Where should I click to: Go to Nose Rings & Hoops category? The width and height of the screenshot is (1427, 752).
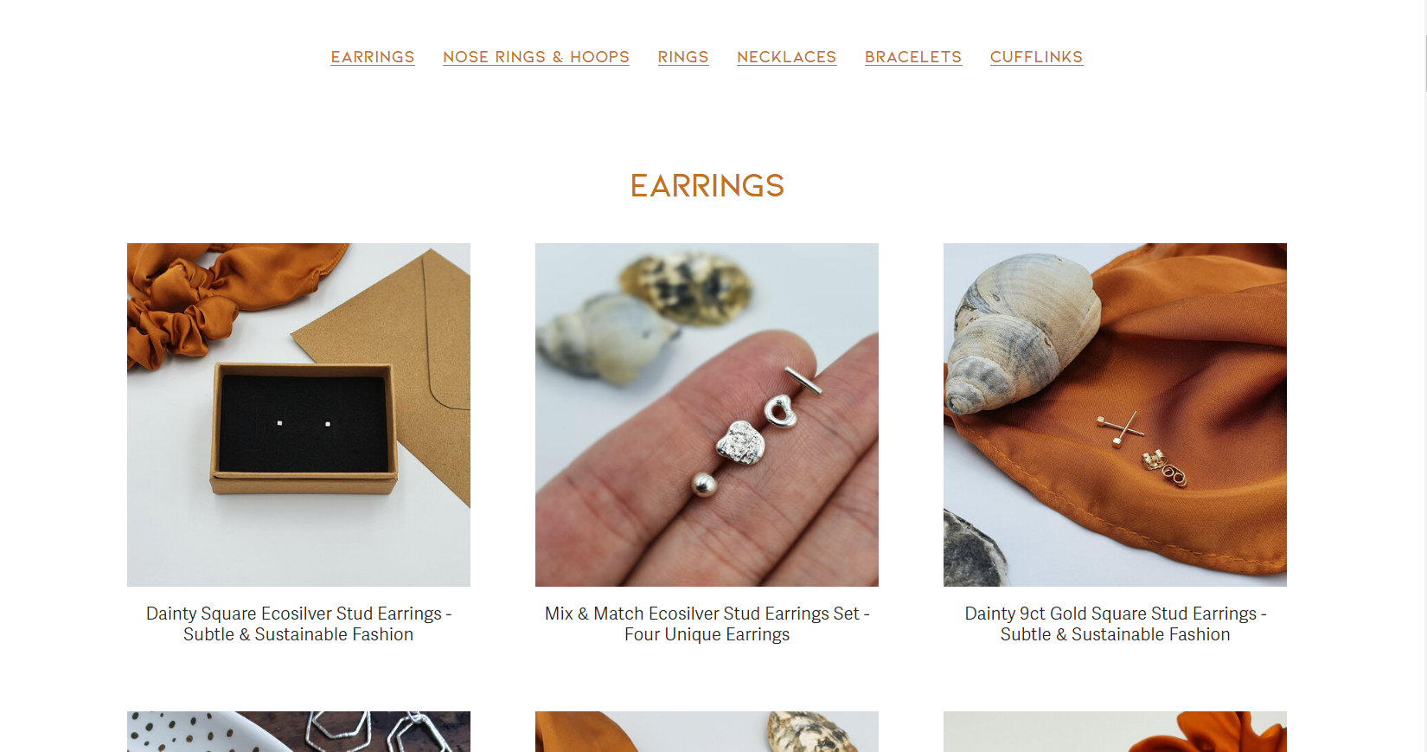(x=536, y=57)
